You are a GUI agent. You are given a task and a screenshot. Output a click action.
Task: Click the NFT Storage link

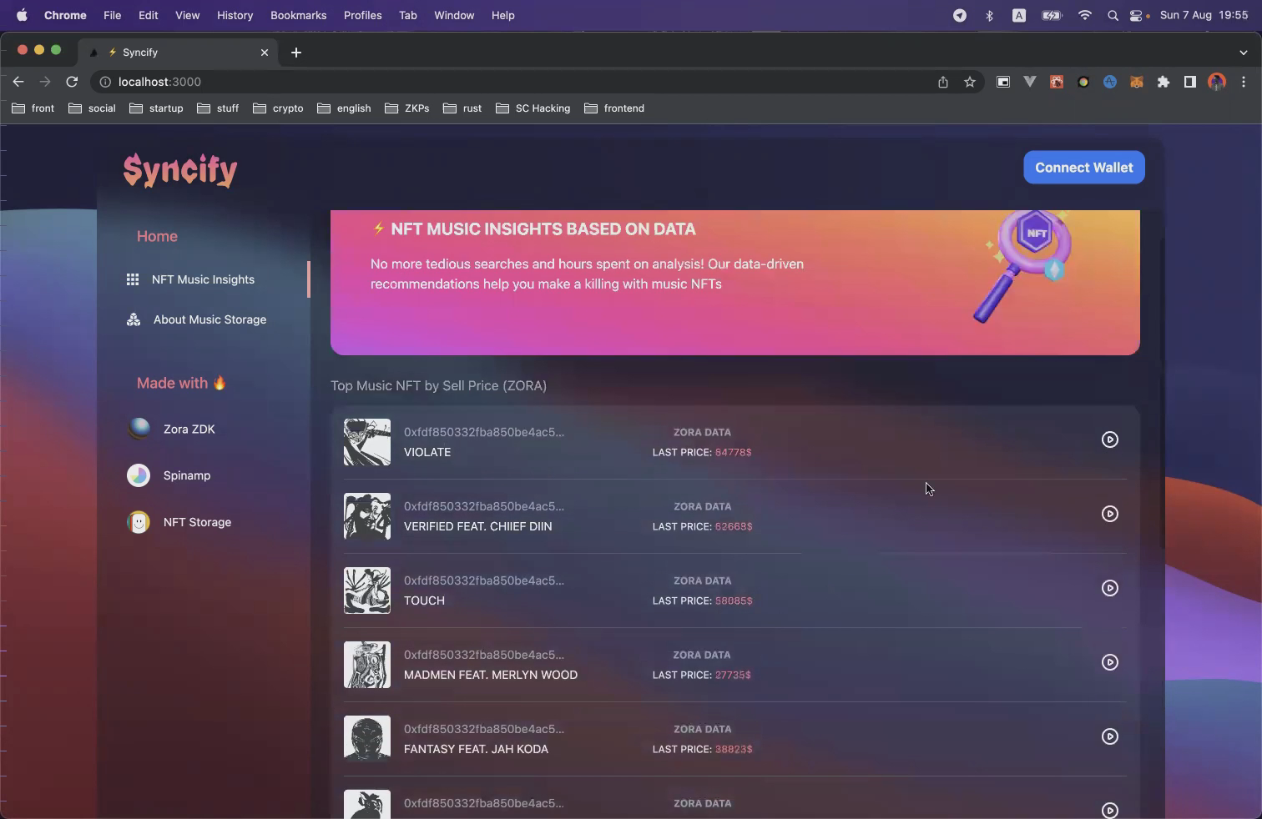[x=197, y=522]
